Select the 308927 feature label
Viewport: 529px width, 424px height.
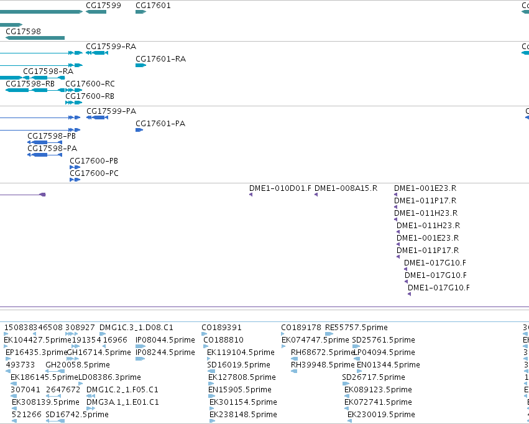click(80, 328)
